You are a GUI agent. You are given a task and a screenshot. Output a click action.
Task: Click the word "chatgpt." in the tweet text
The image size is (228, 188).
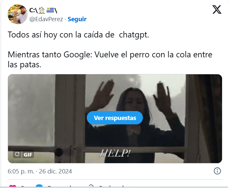(134, 35)
